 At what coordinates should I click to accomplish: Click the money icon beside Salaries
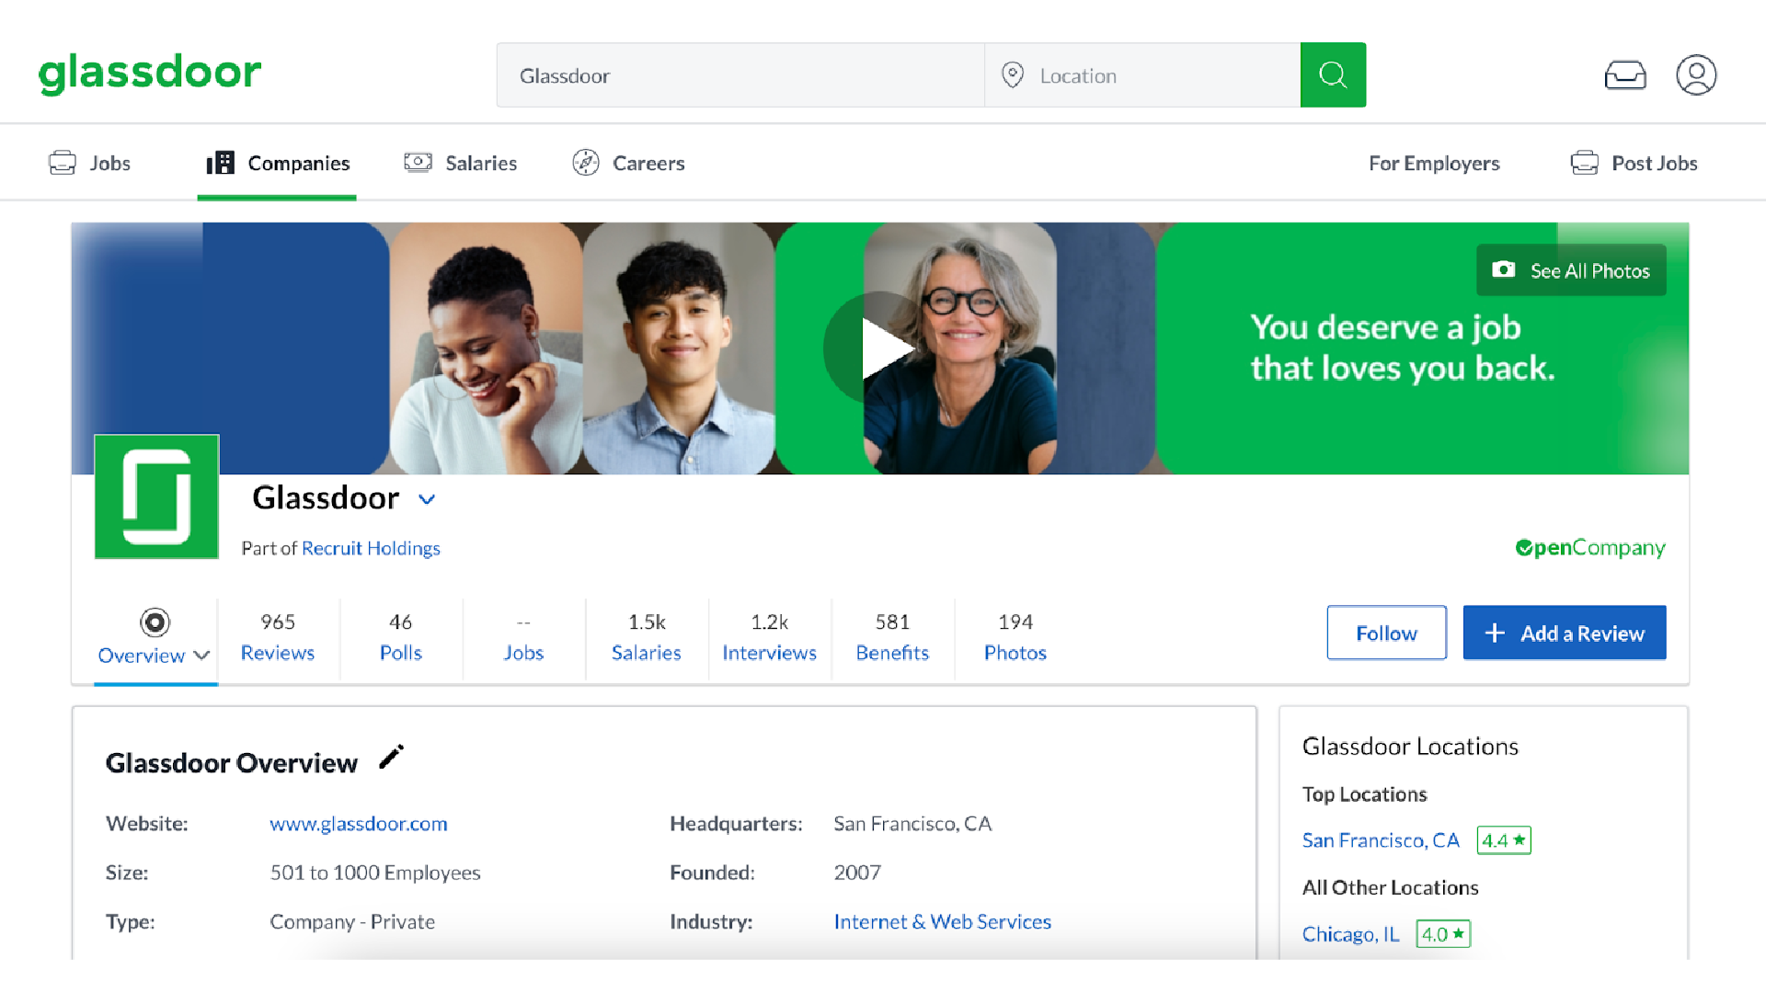(418, 163)
